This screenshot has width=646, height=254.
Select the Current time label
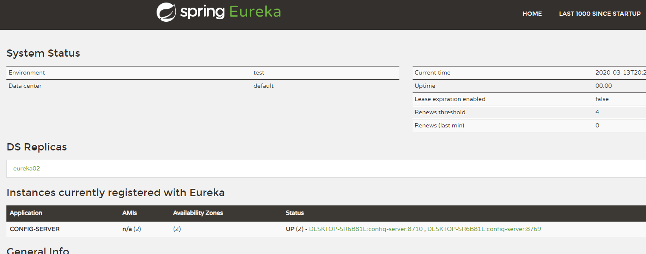tap(432, 72)
